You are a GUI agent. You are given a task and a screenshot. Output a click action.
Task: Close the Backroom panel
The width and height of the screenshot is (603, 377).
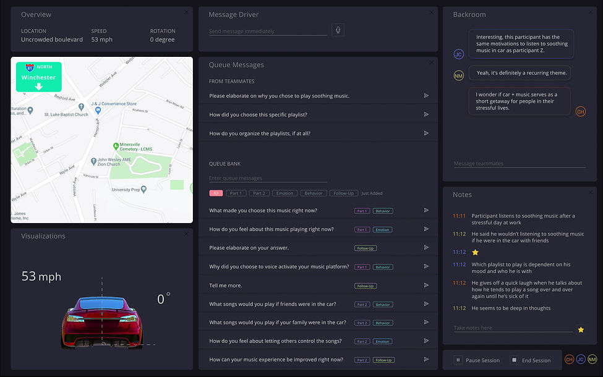pos(591,12)
